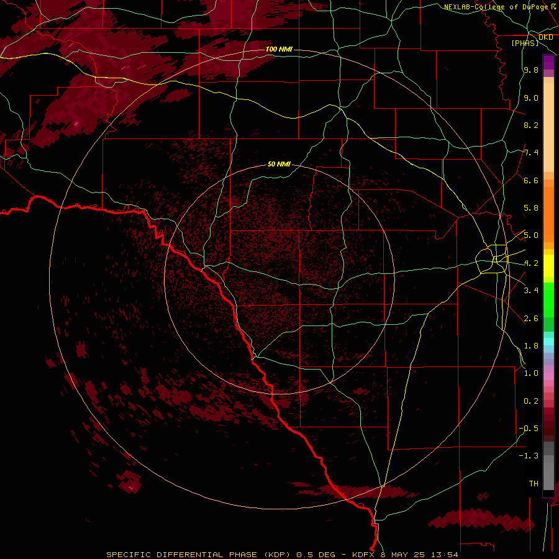Click the 5.8 scale value
This screenshot has height=559, width=559.
pyautogui.click(x=531, y=208)
